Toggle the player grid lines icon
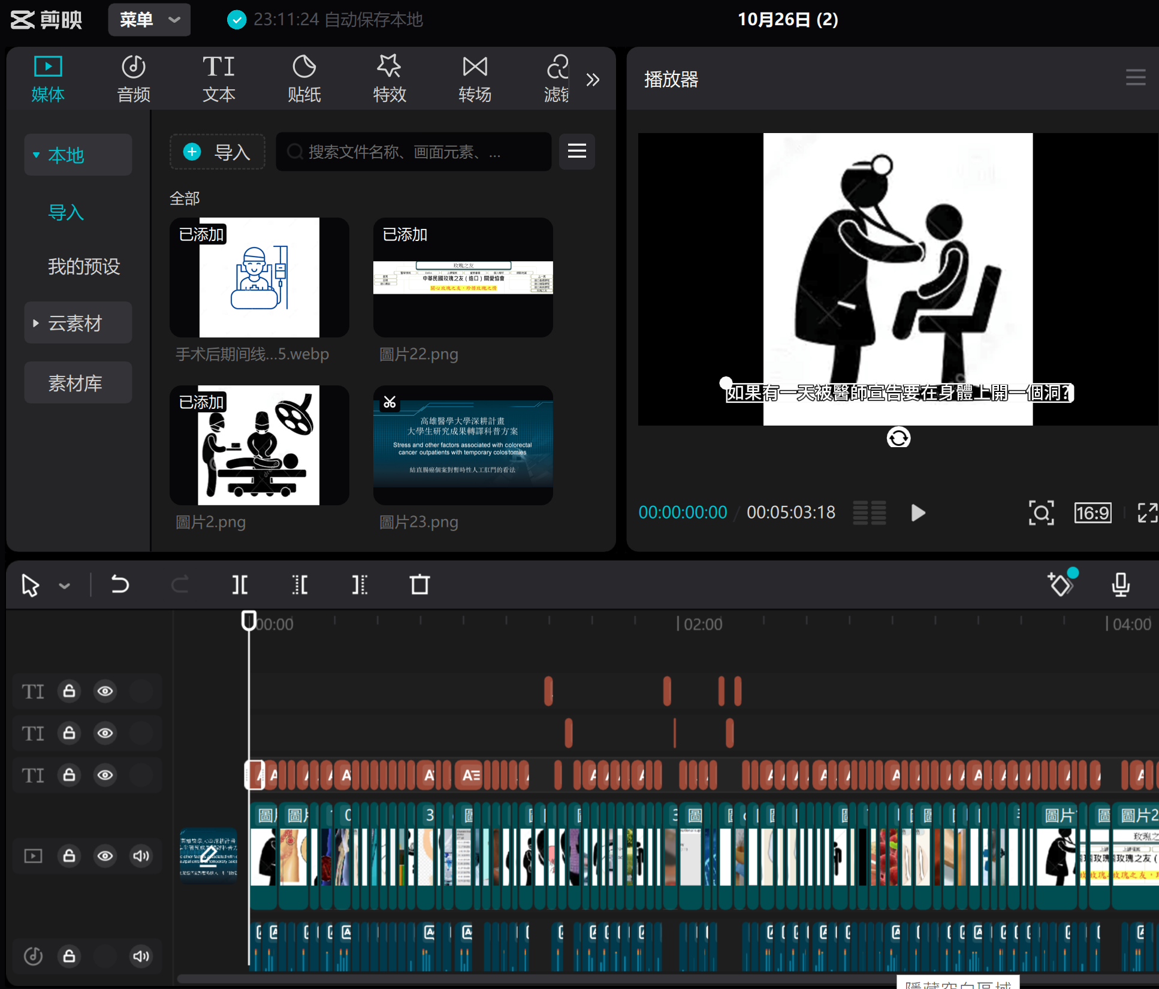 (x=870, y=513)
